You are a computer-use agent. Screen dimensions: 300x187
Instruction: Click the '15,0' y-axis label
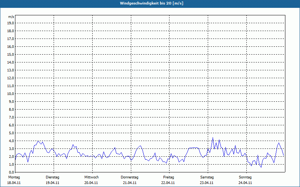pos(11,54)
